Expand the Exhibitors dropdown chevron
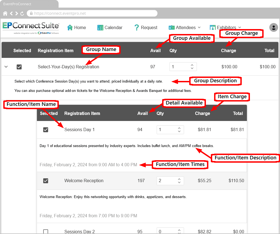The width and height of the screenshot is (280, 234). click(240, 27)
